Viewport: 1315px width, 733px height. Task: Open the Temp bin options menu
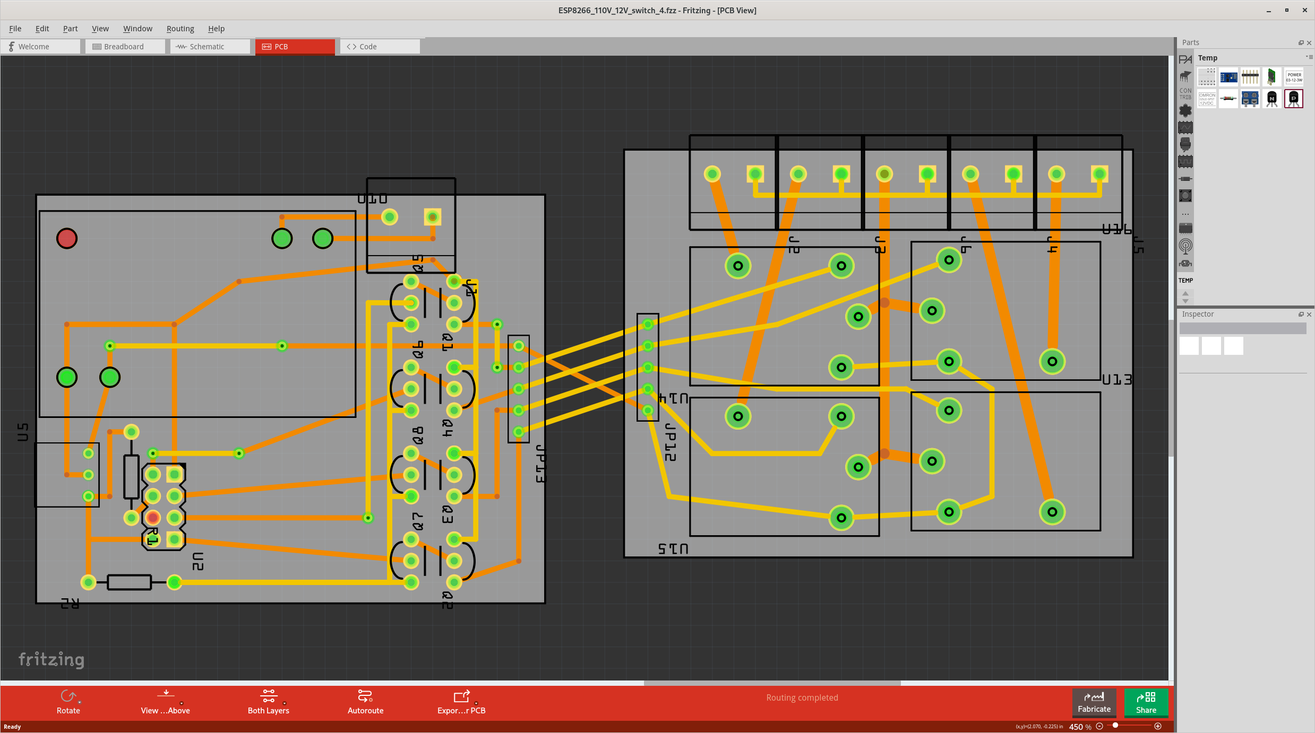tap(1309, 57)
